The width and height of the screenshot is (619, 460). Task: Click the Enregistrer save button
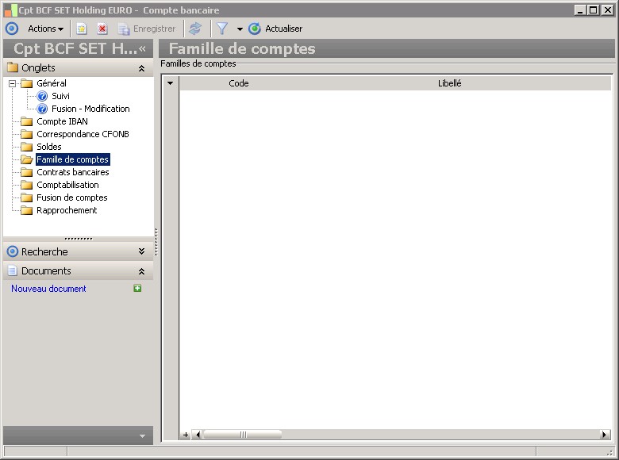[x=147, y=29]
